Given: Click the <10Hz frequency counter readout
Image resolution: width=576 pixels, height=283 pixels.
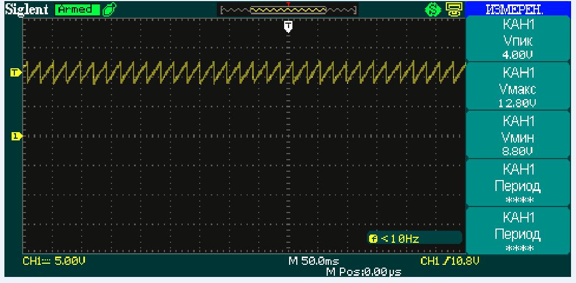Looking at the screenshot, I should tap(401, 239).
